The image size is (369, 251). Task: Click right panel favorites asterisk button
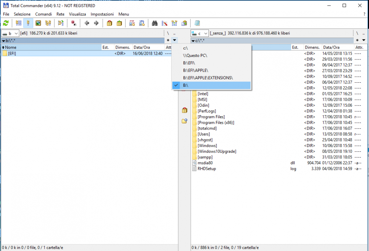357,40
